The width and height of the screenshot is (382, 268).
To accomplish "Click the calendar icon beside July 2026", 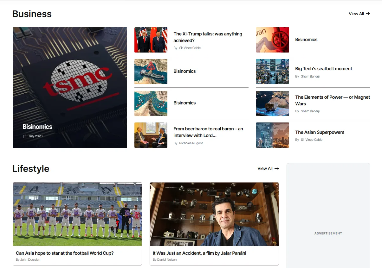I will pyautogui.click(x=25, y=136).
